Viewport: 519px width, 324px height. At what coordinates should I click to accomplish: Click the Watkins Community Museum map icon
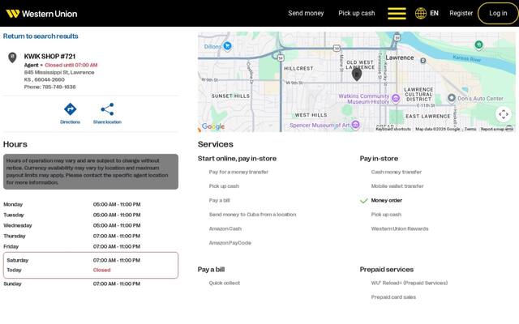pos(395,98)
